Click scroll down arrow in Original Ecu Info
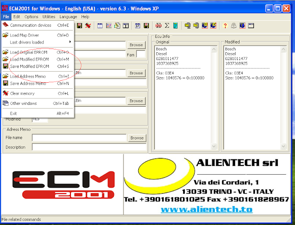Screen dimensions: 295x225 point(214,146)
